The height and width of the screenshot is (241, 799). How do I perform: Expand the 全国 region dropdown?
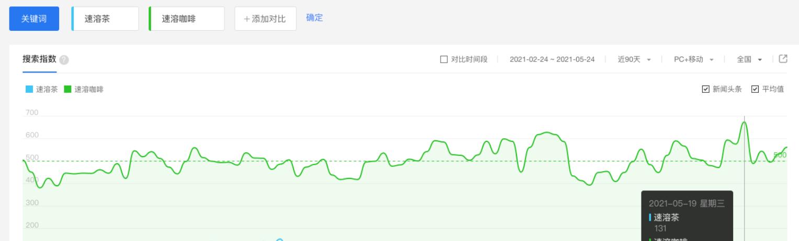[749, 59]
